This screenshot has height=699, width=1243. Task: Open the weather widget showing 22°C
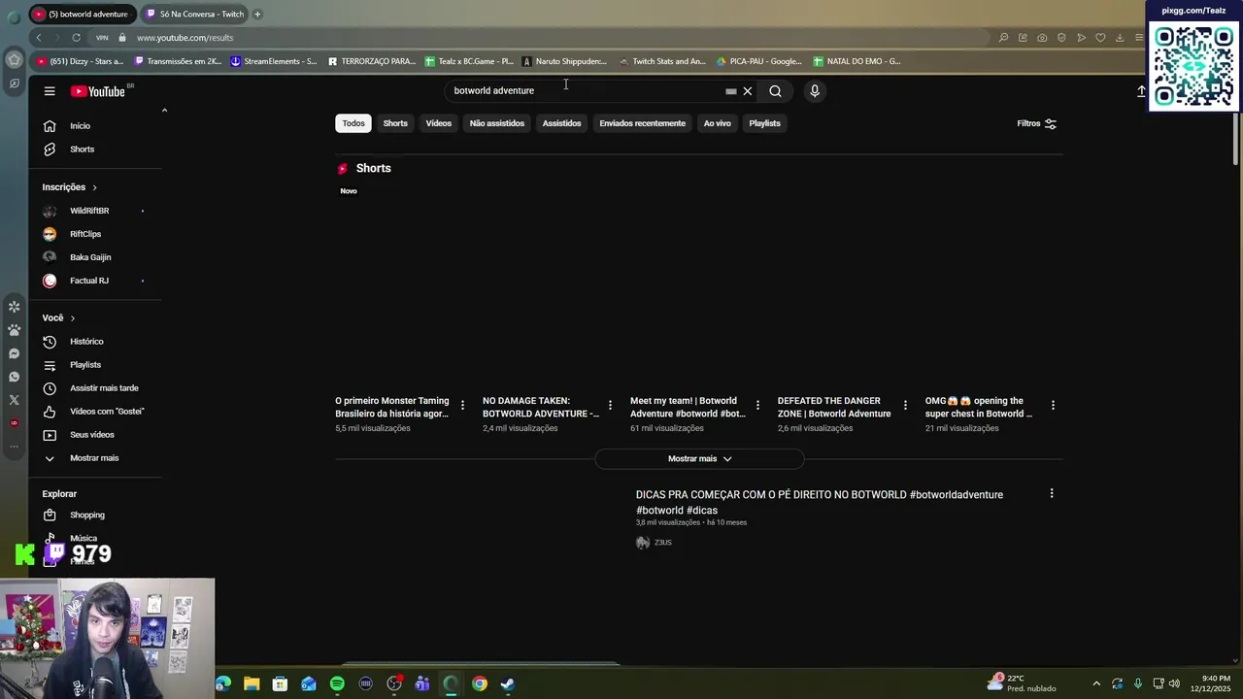(x=1022, y=683)
